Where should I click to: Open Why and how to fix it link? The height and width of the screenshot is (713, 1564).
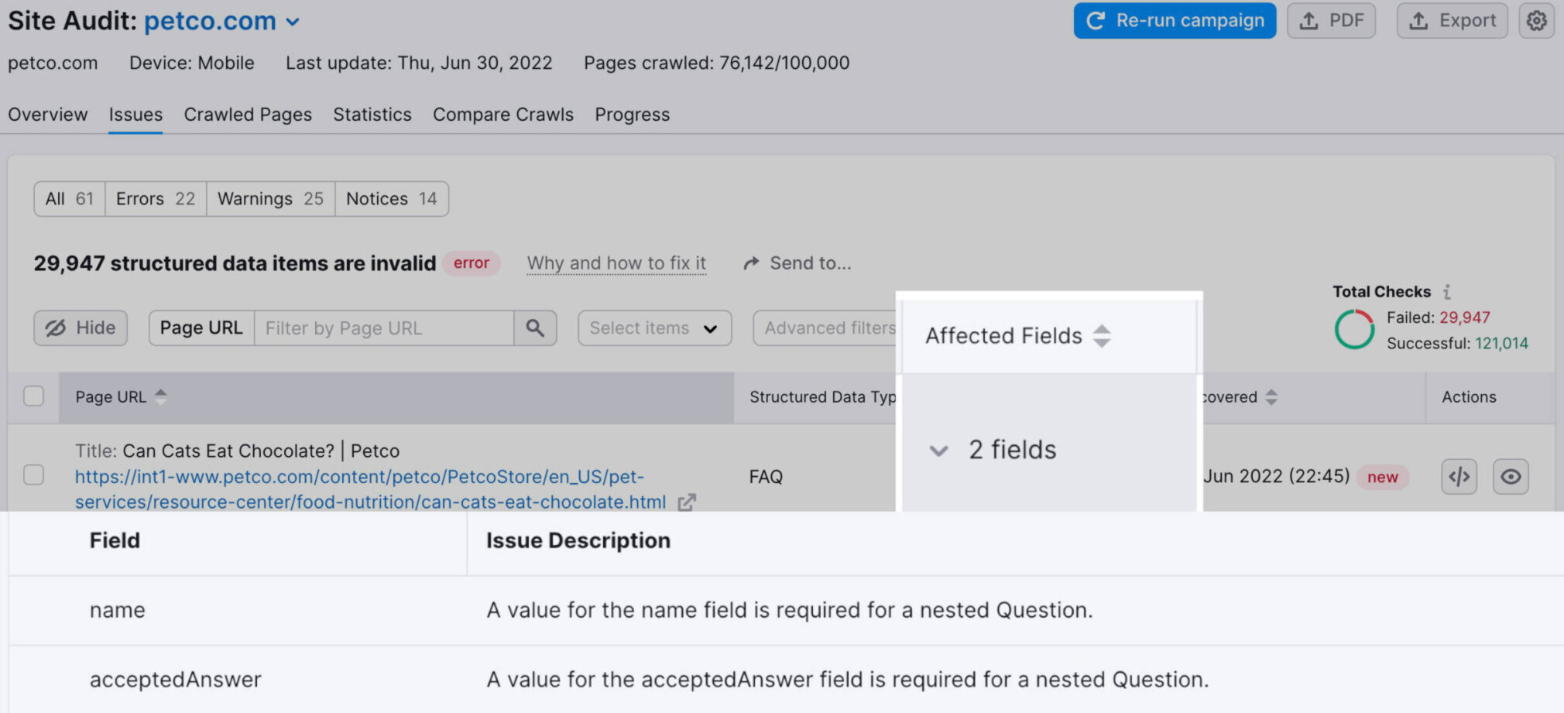(x=617, y=263)
